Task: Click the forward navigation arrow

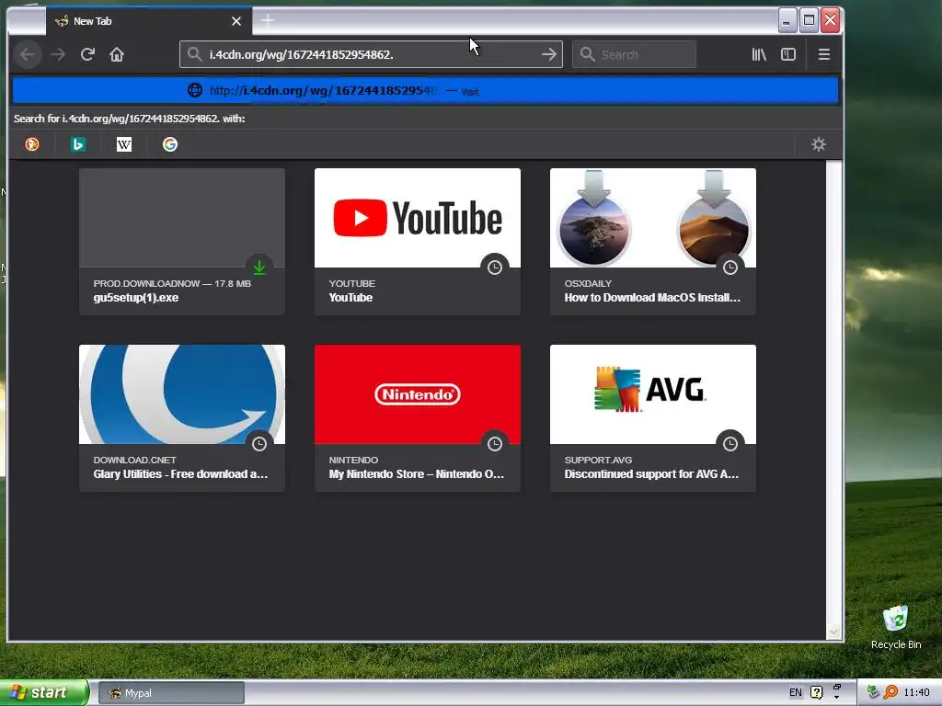Action: [x=58, y=54]
